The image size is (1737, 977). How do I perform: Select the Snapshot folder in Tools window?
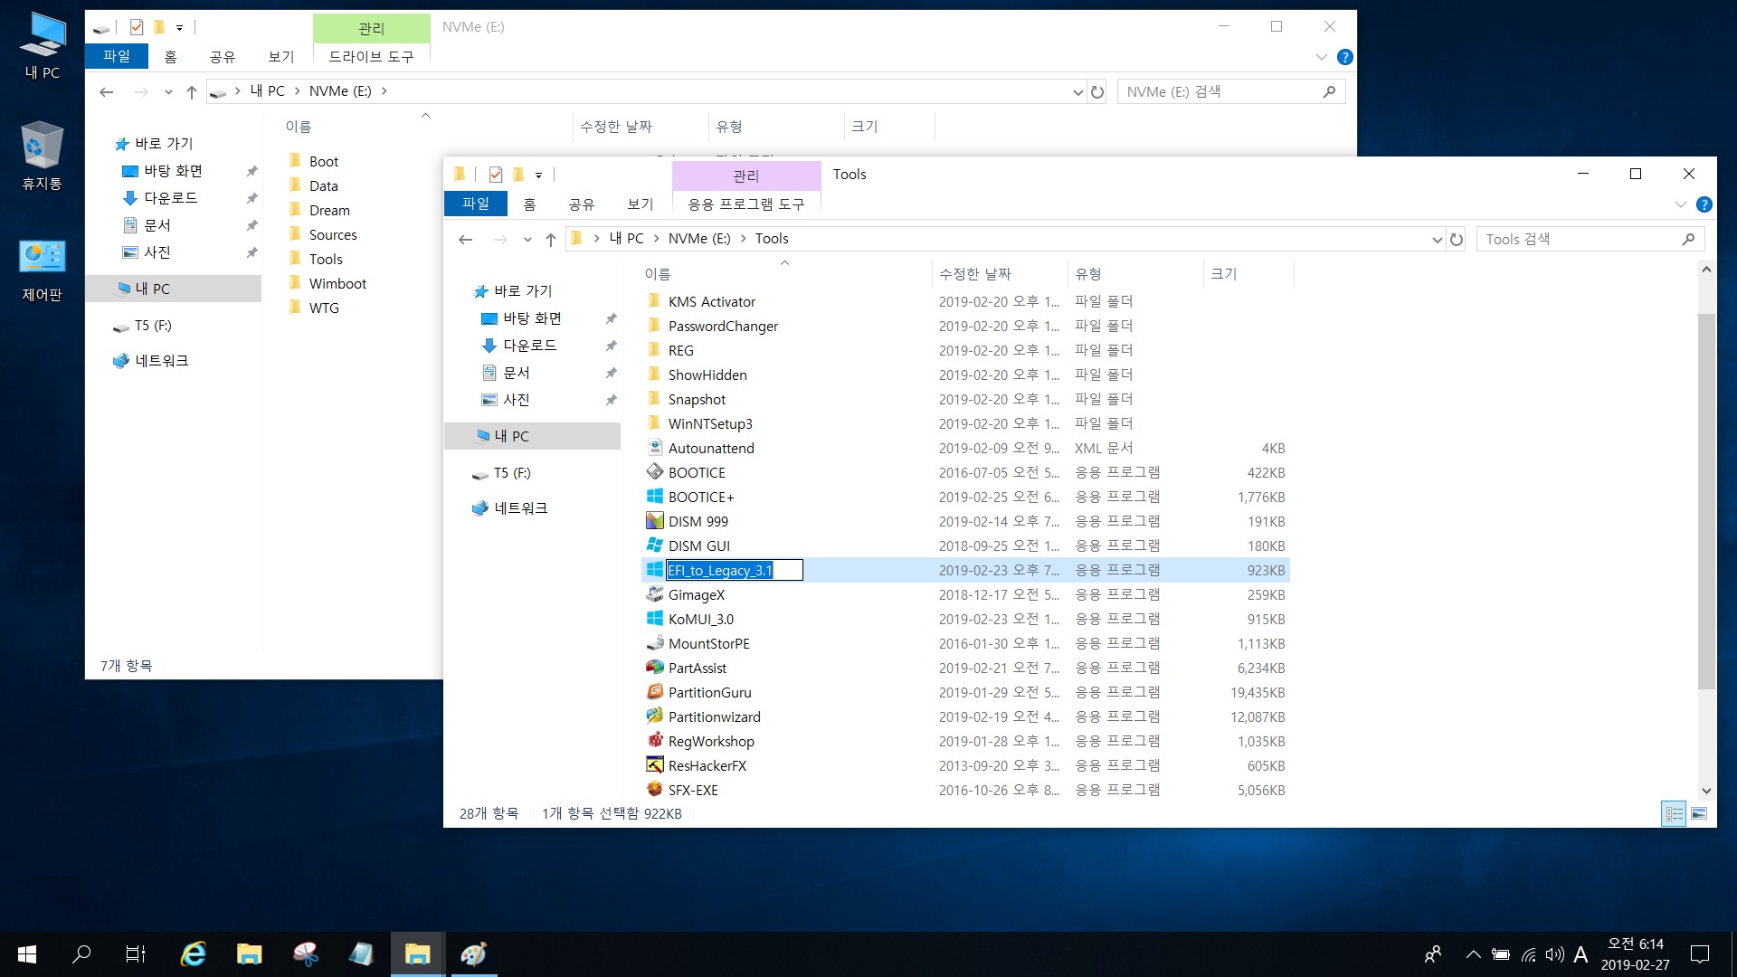[697, 399]
